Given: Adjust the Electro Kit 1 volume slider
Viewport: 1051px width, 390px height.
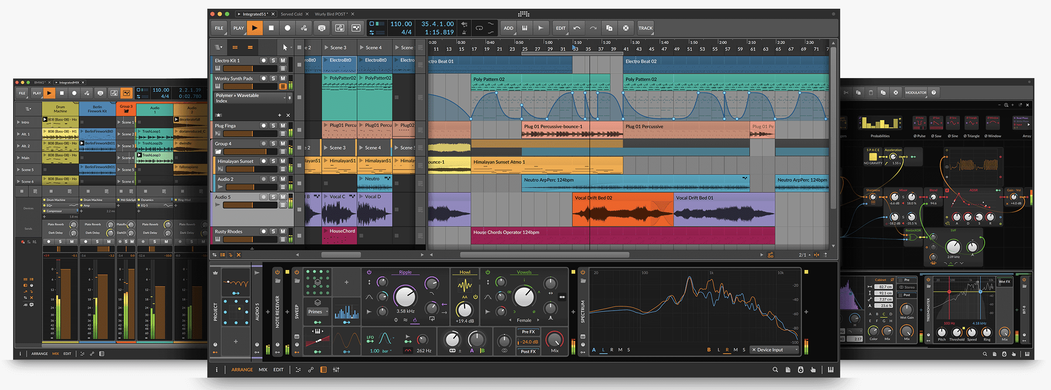Looking at the screenshot, I should point(251,68).
